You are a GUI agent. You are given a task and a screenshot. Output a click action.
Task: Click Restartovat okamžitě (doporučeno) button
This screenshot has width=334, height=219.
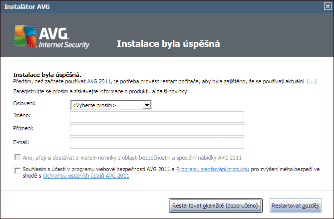(215, 206)
